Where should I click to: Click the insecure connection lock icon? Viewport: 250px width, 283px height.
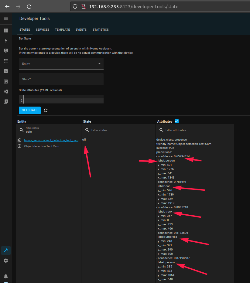pos(84,7)
